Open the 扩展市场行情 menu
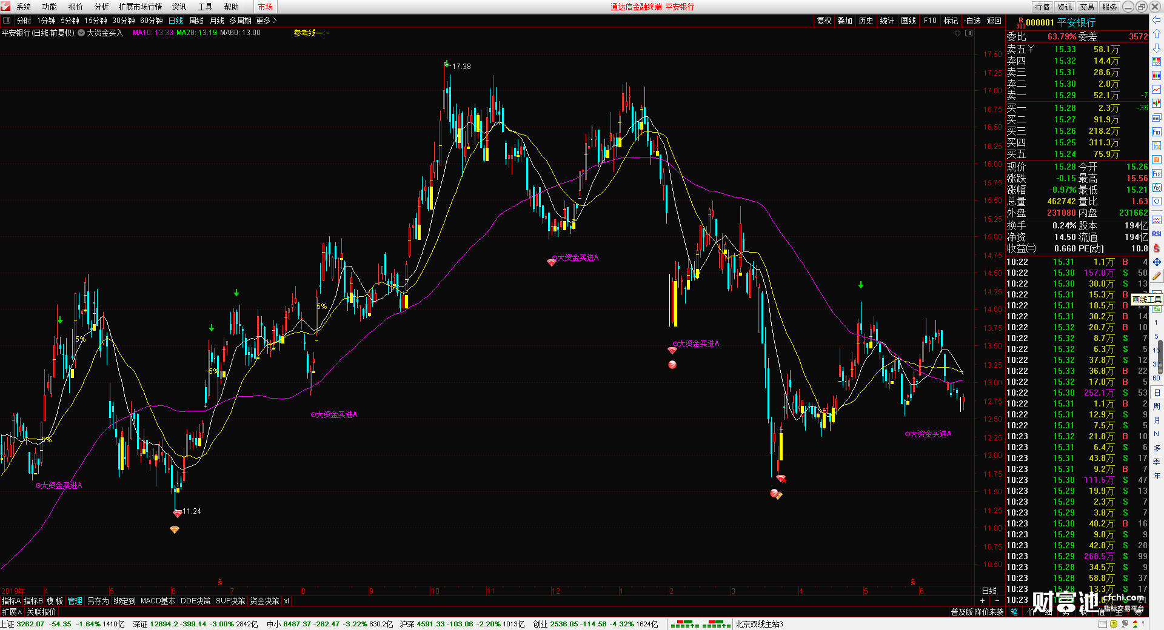This screenshot has height=630, width=1164. pos(141,7)
